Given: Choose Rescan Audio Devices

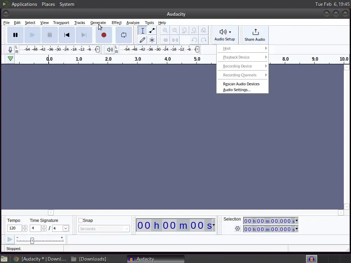Looking at the screenshot, I should pos(242,84).
